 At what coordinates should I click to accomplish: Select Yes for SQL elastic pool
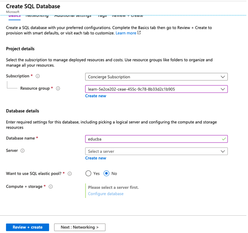88,174
